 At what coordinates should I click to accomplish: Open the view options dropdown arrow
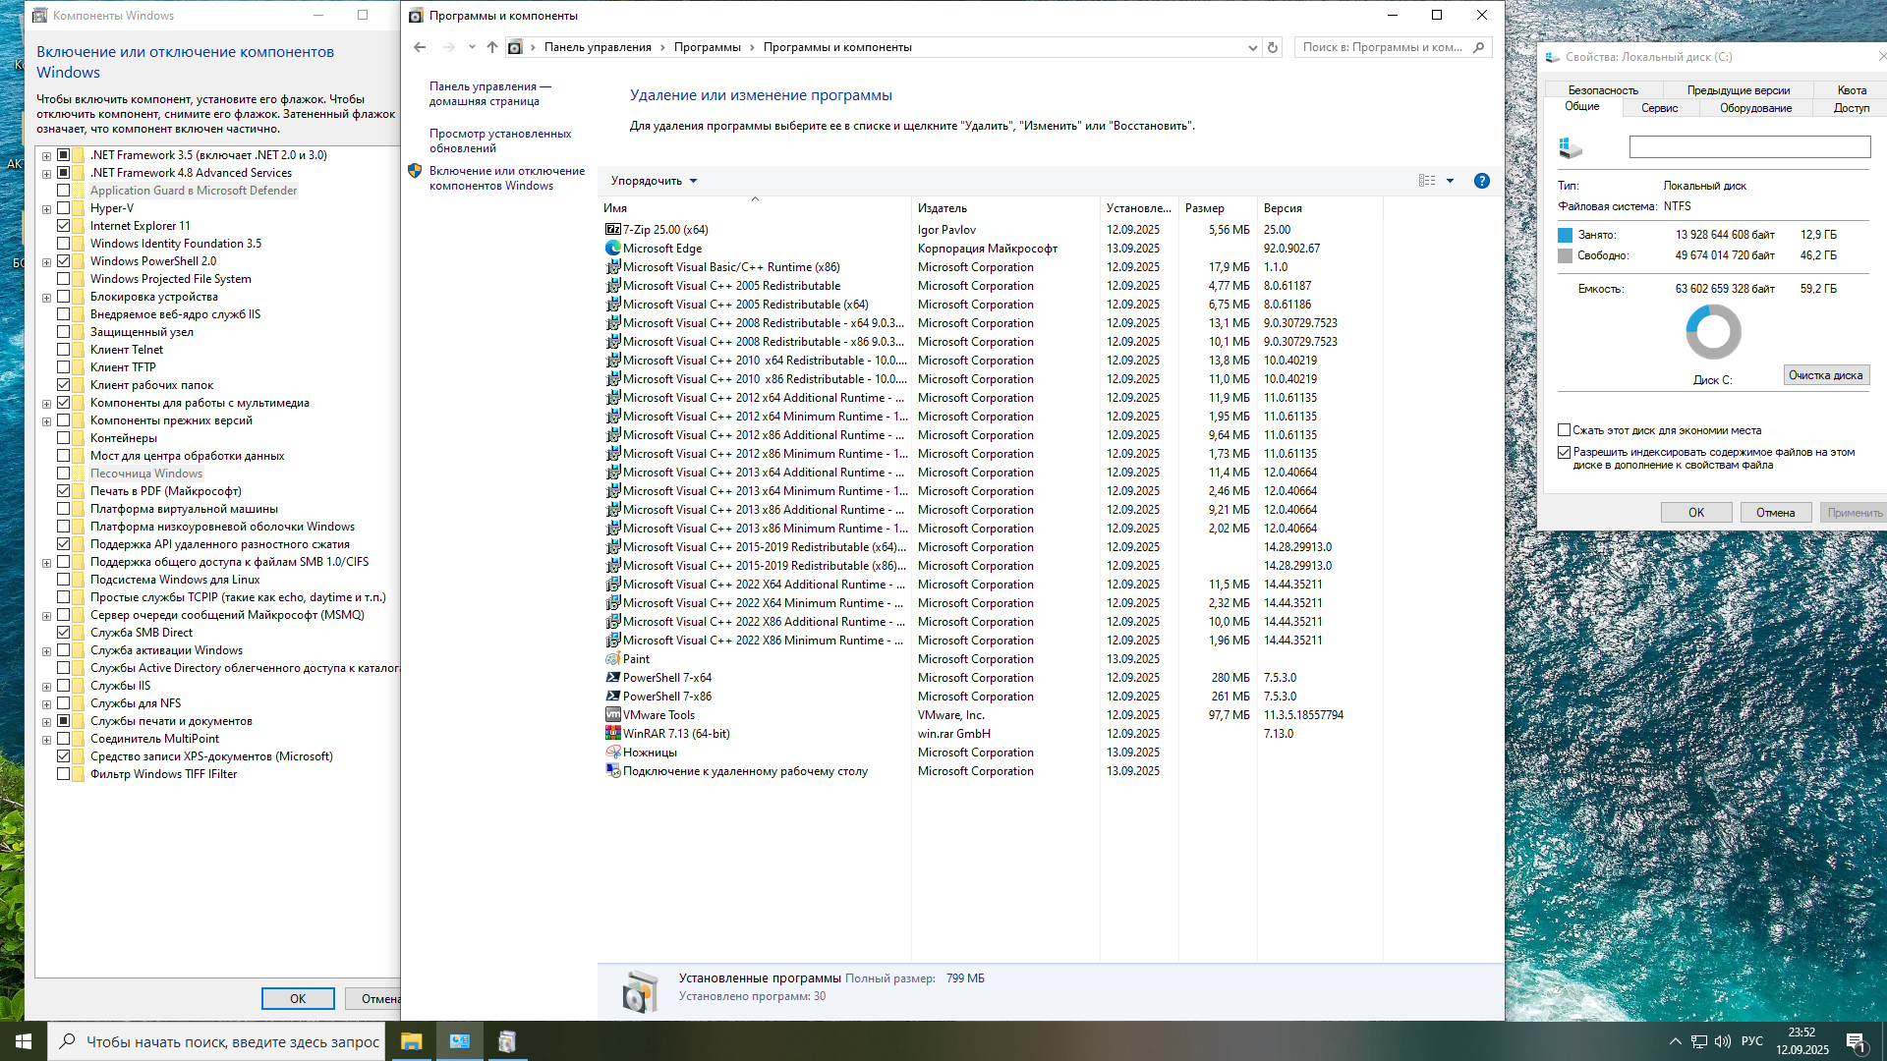click(1450, 181)
